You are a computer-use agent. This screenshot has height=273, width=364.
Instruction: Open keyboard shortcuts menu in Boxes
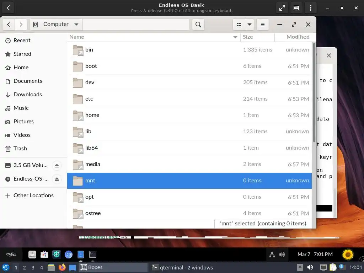click(x=296, y=8)
